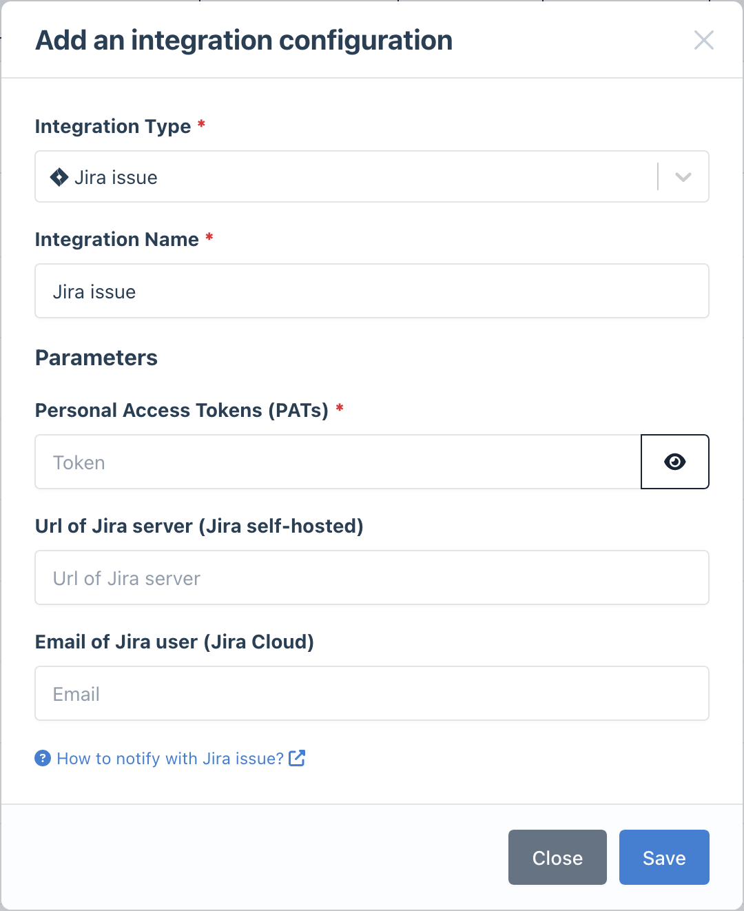Click the Jira diamond icon in the type selector
Viewport: 744px width, 911px height.
(60, 177)
